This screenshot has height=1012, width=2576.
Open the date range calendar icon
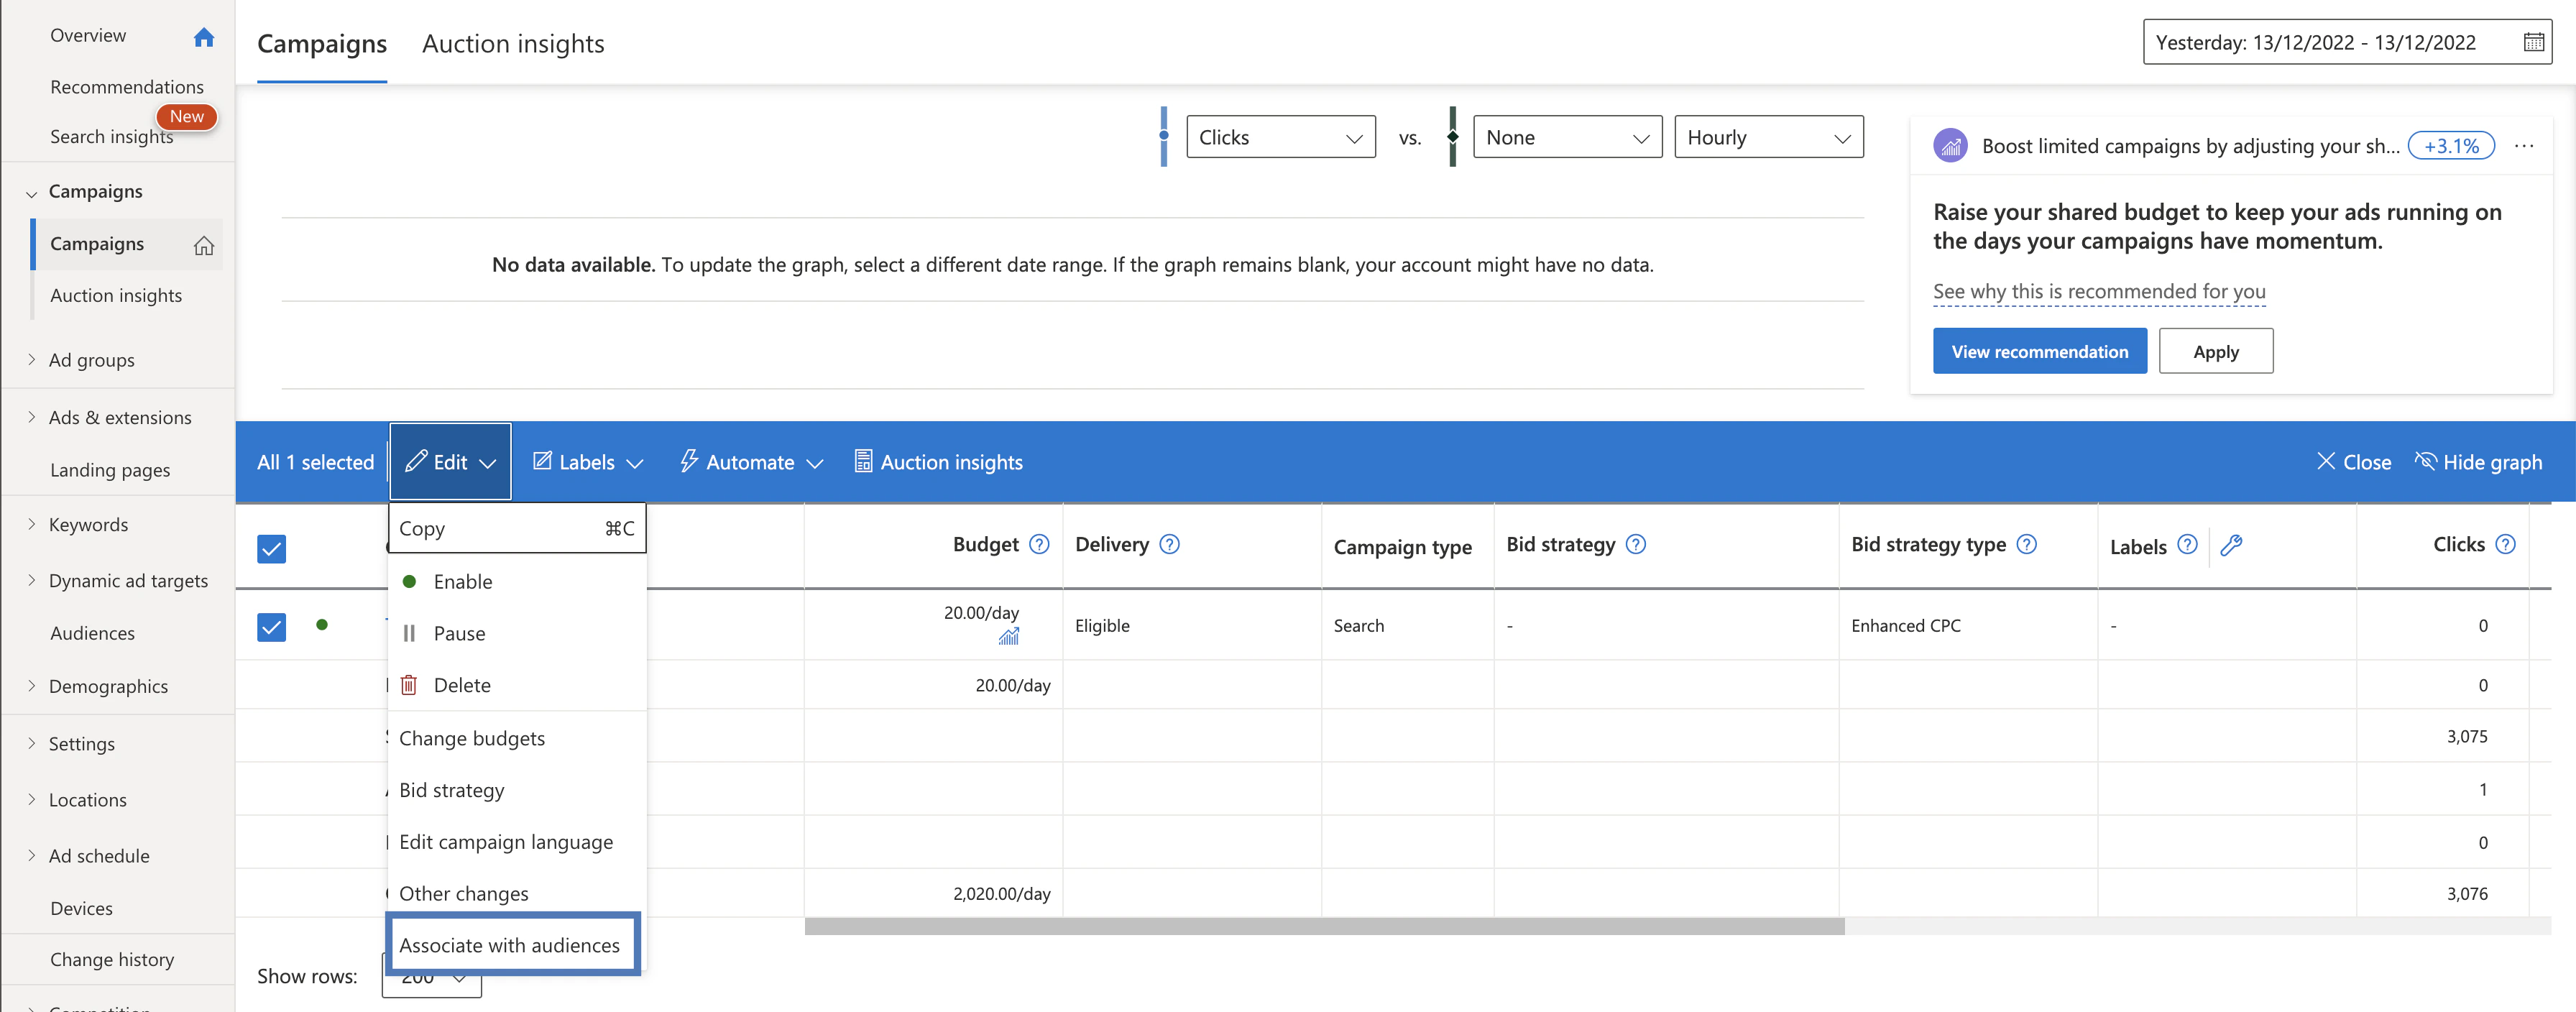2533,43
